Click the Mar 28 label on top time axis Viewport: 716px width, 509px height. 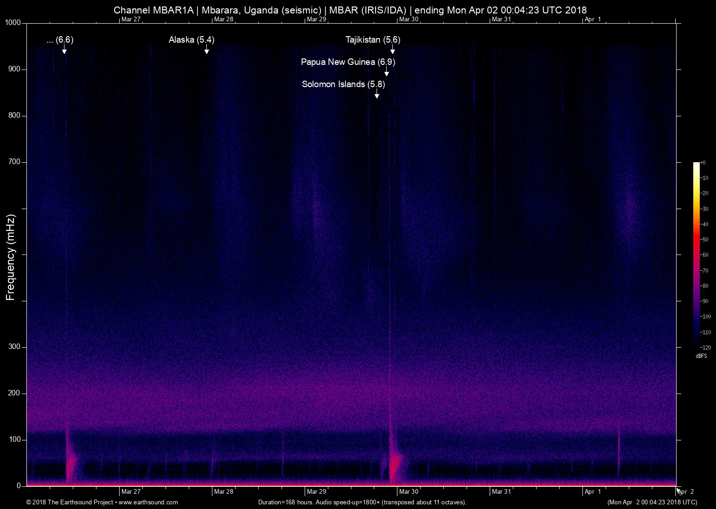pyautogui.click(x=224, y=19)
